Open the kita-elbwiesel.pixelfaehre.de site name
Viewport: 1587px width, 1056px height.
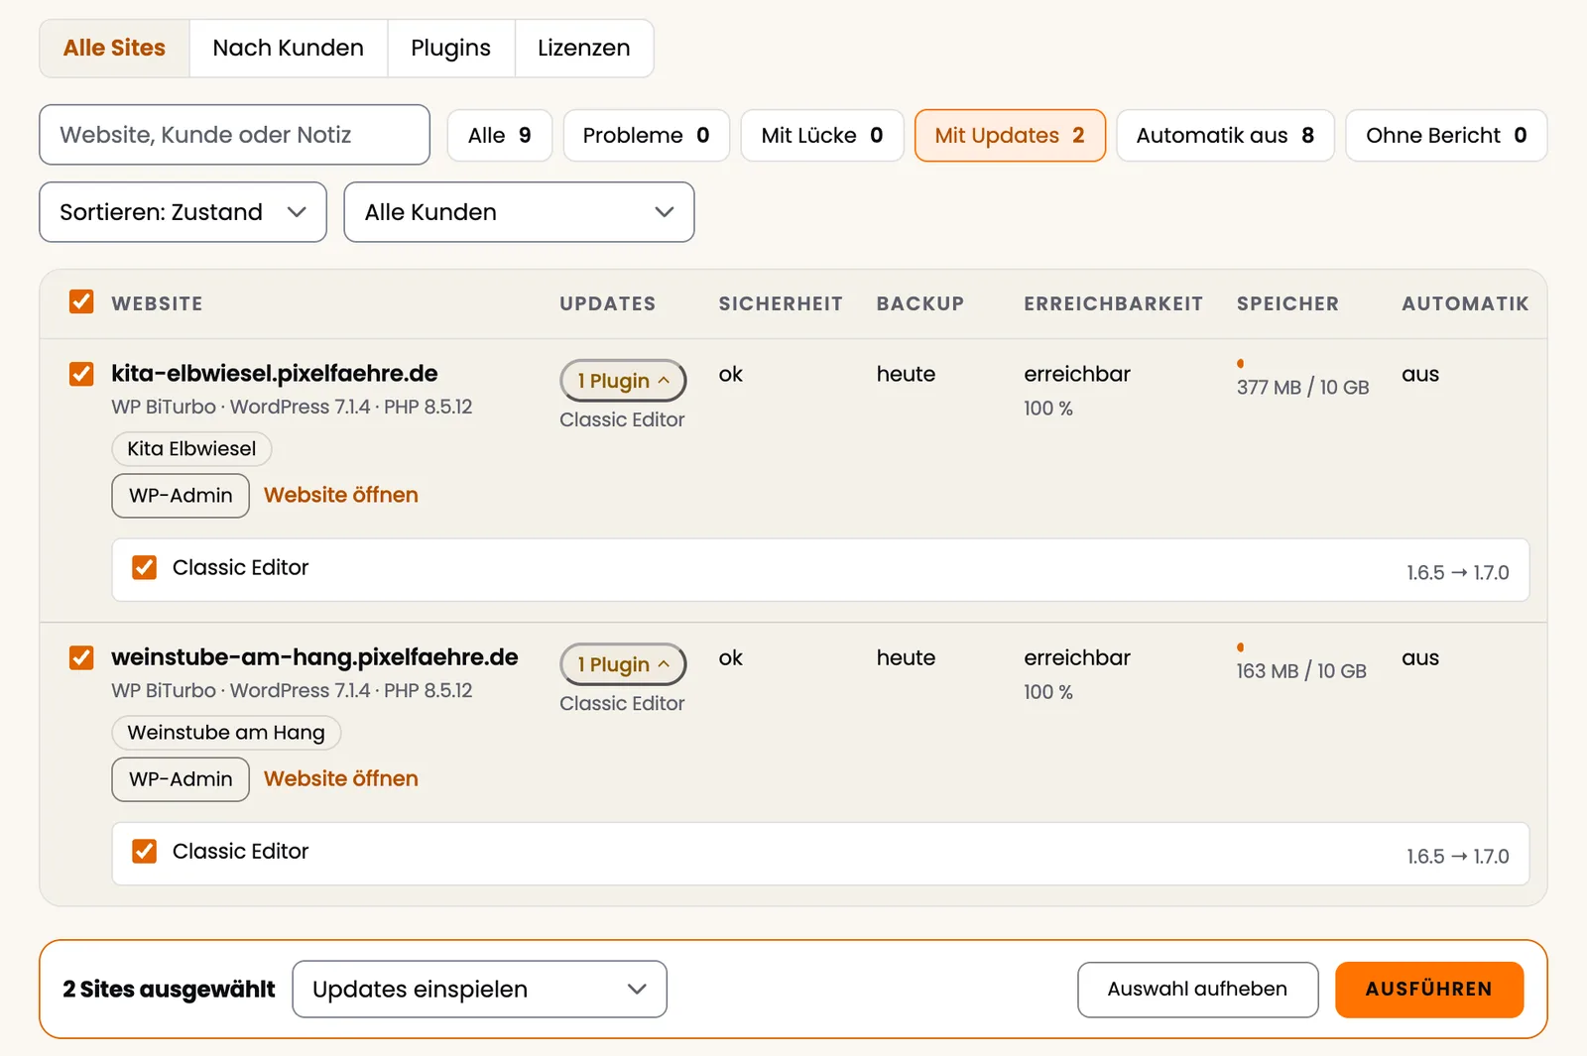pyautogui.click(x=275, y=374)
